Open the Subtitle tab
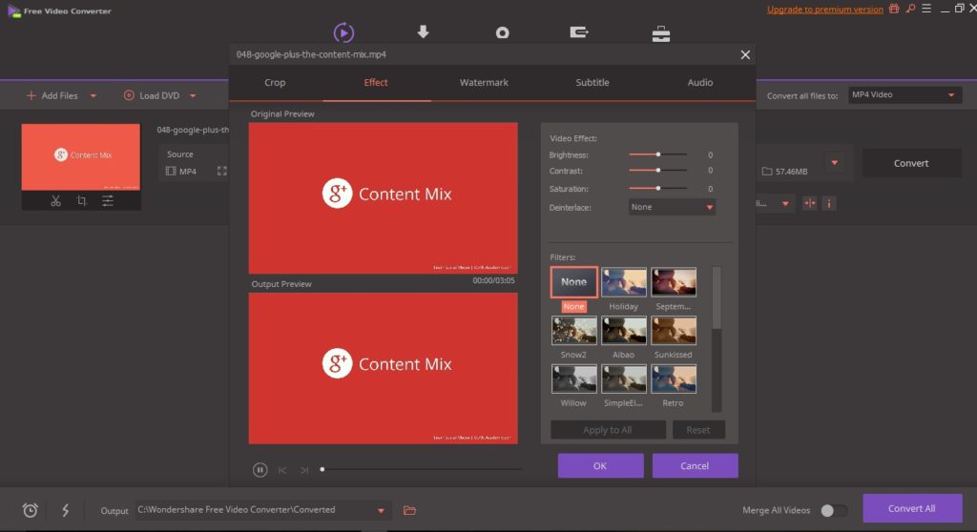The height and width of the screenshot is (532, 977). pyautogui.click(x=592, y=82)
